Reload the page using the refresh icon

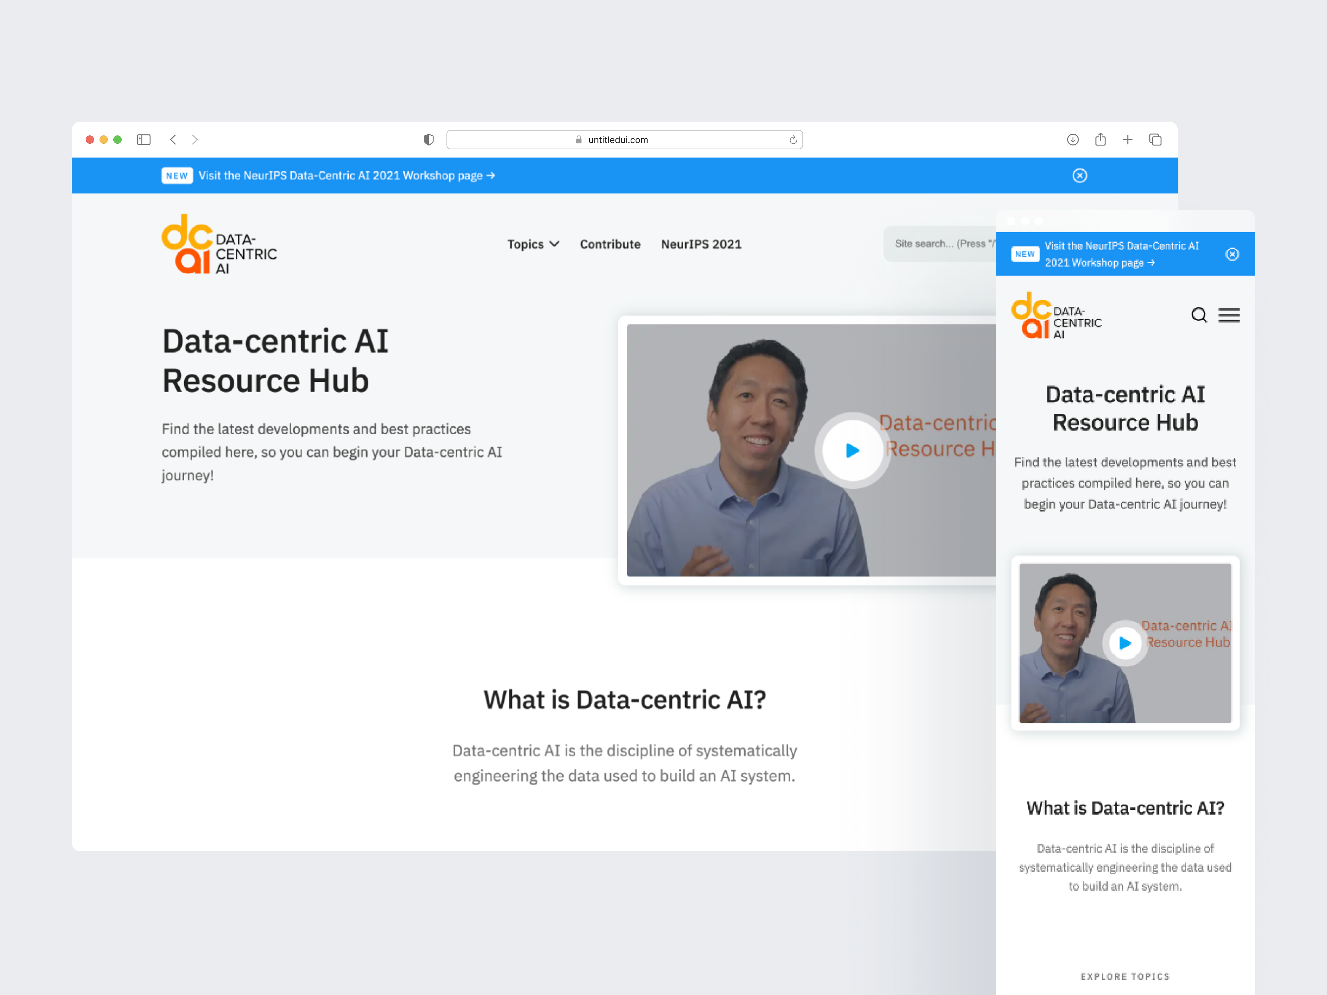tap(793, 139)
